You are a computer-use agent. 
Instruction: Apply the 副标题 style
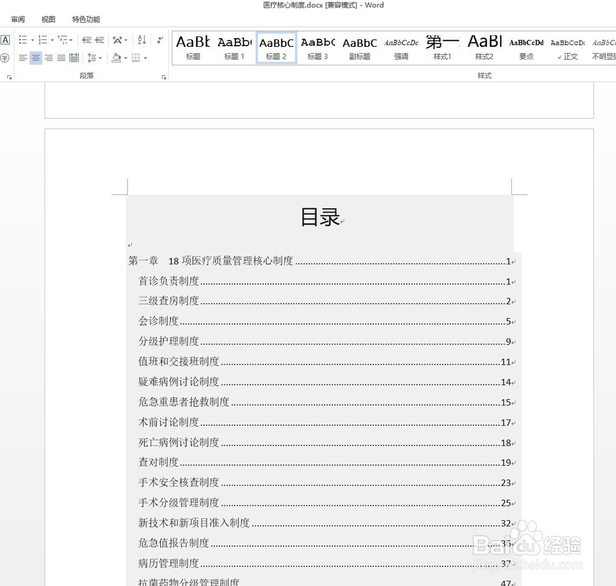tap(360, 47)
